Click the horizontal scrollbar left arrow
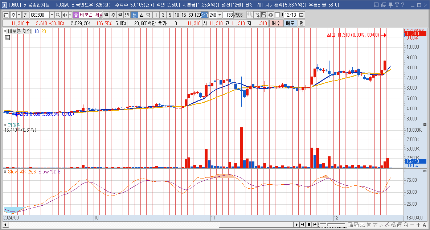This screenshot has height=230, width=430. 5,225
